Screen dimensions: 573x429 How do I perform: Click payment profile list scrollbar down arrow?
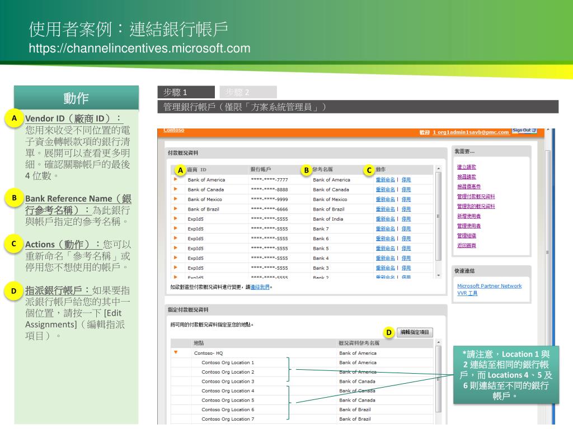pos(439,275)
